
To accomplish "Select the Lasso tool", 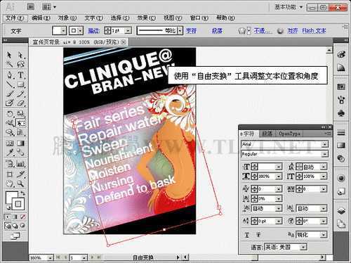I will click(20, 64).
